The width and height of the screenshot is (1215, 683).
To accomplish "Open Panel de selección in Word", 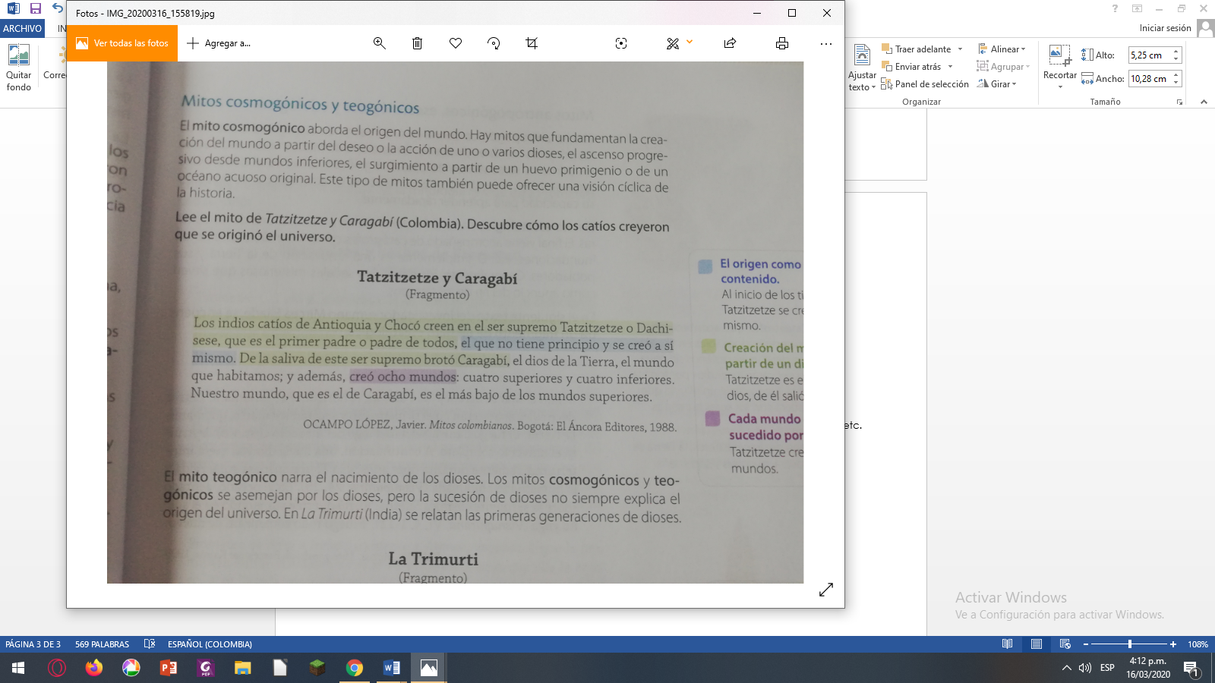I will click(925, 84).
